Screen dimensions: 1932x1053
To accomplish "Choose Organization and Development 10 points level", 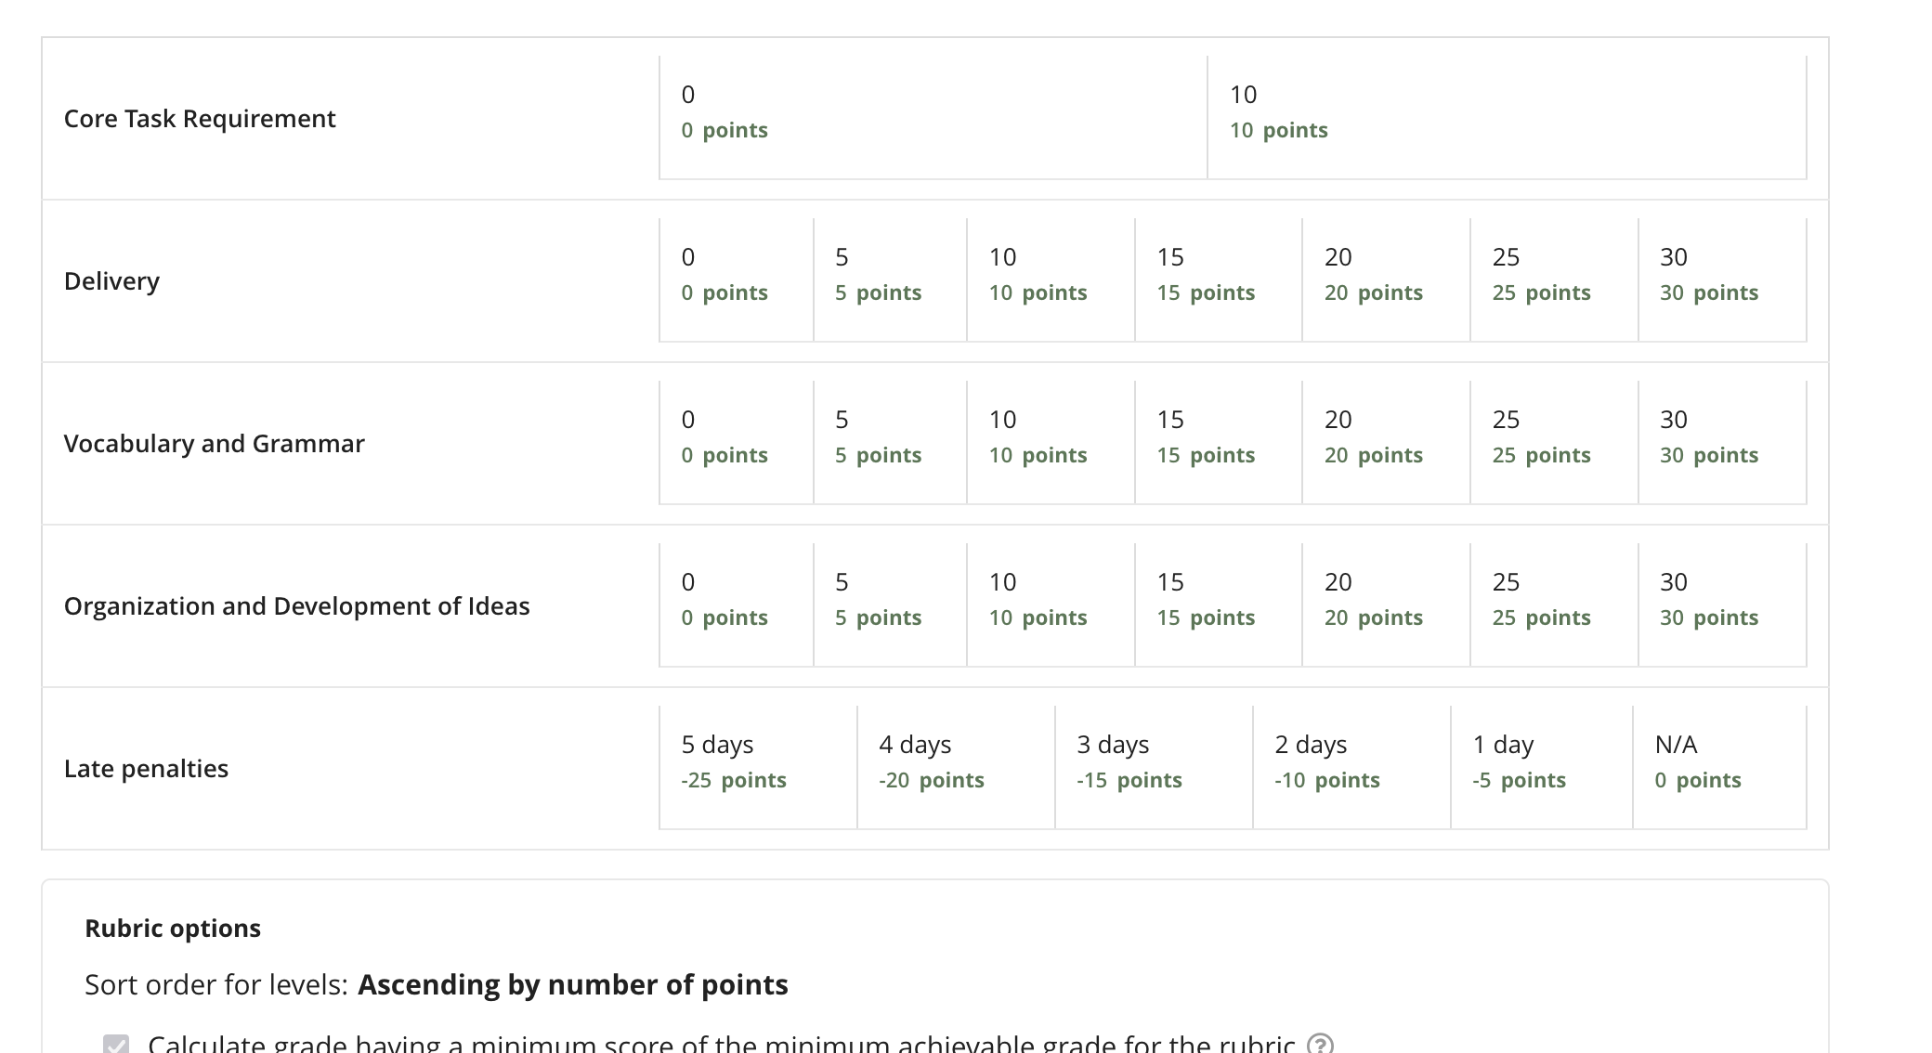I will click(x=1051, y=605).
